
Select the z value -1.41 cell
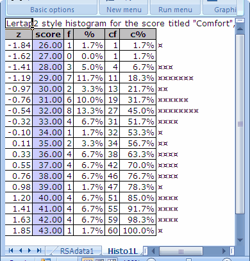pos(19,67)
